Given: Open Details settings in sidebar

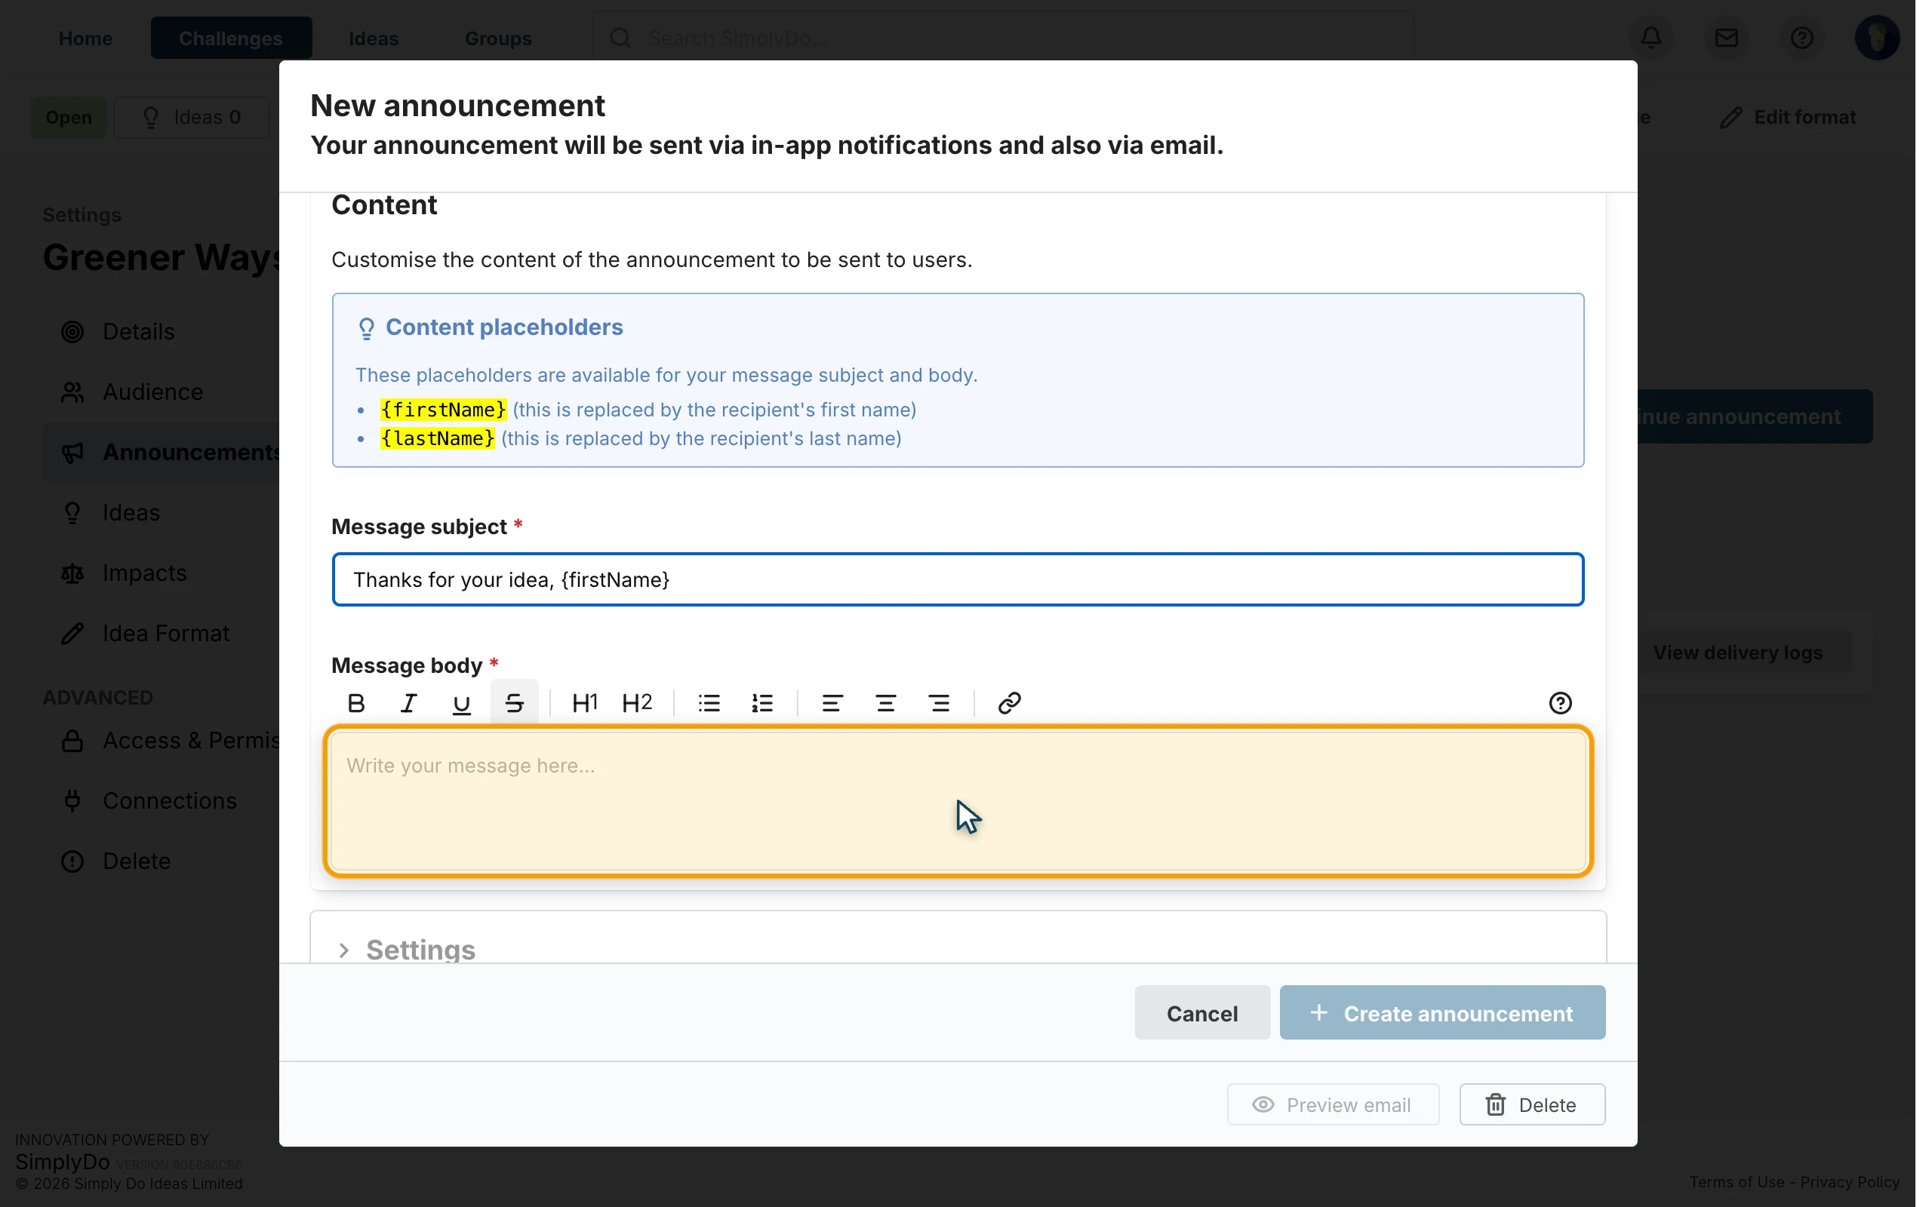Looking at the screenshot, I should coord(138,331).
